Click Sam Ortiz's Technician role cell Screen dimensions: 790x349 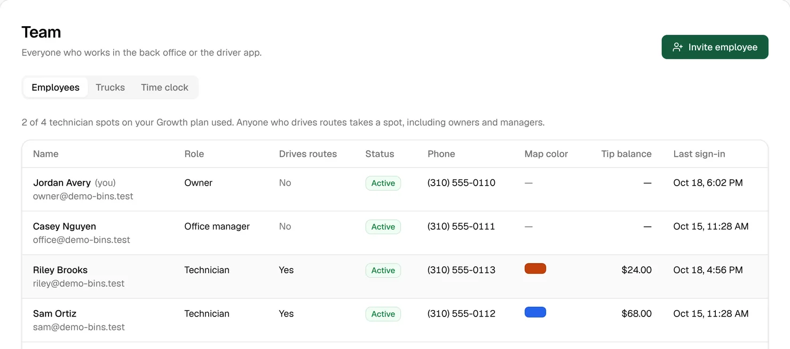coord(207,314)
